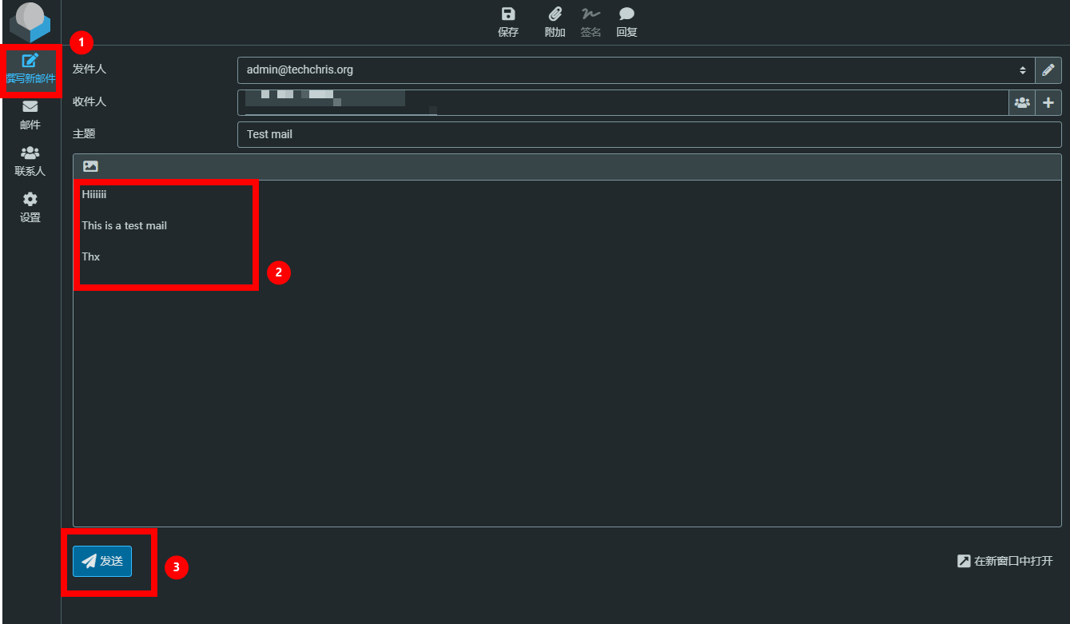Image resolution: width=1070 pixels, height=624 pixels.
Task: Toggle editor via image icon above body
Action: tap(90, 167)
